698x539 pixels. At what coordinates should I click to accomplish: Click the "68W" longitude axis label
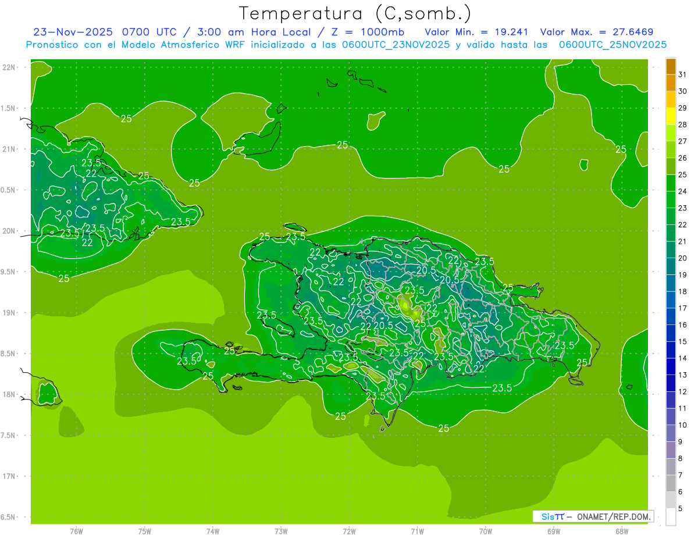(622, 531)
